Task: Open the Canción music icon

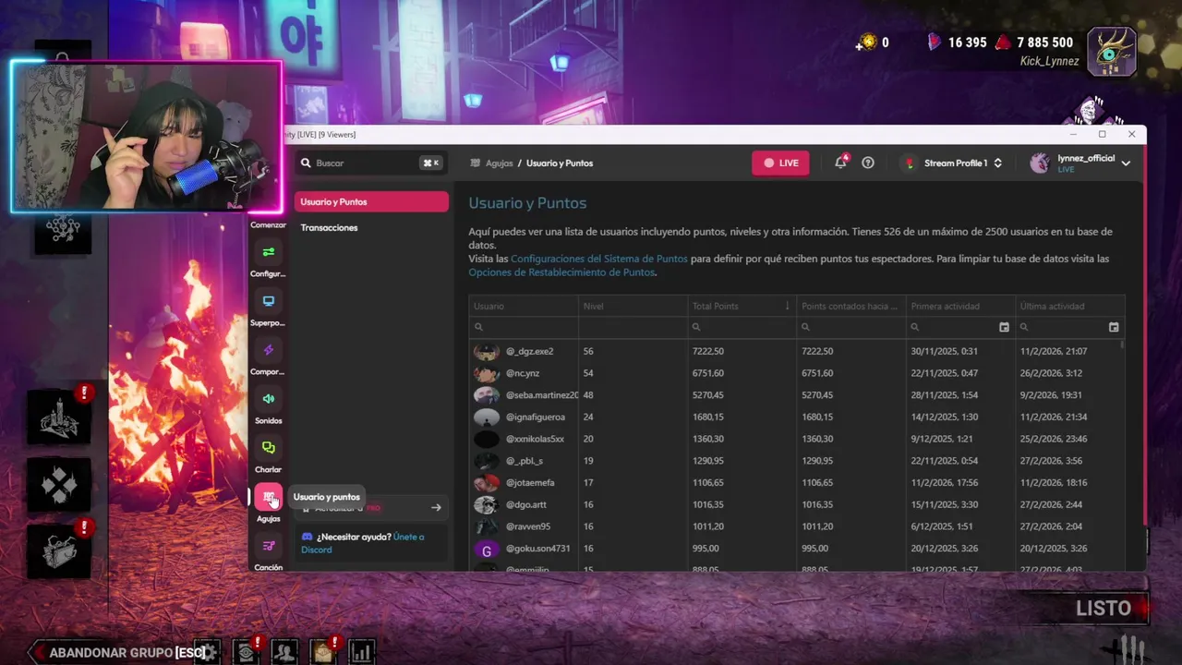Action: (269, 546)
